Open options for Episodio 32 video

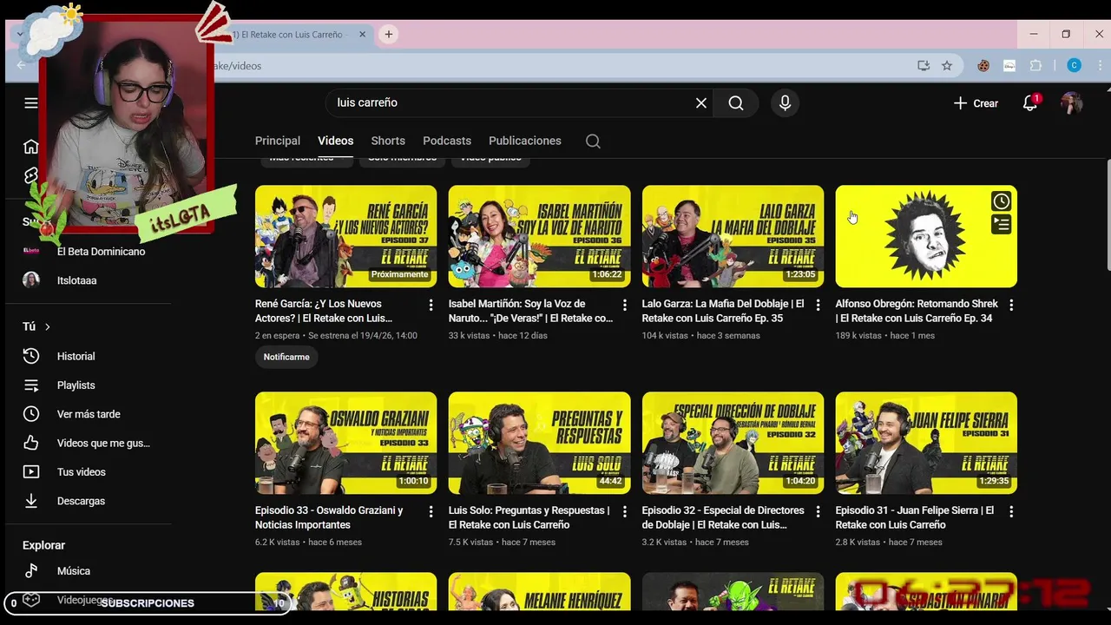coord(818,511)
